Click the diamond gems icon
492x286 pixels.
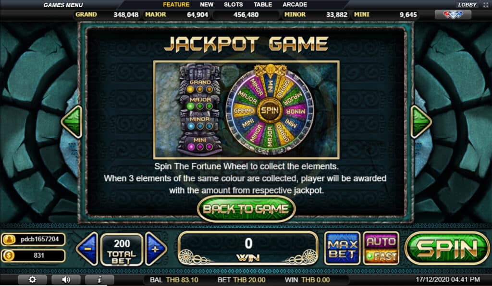coord(453,15)
